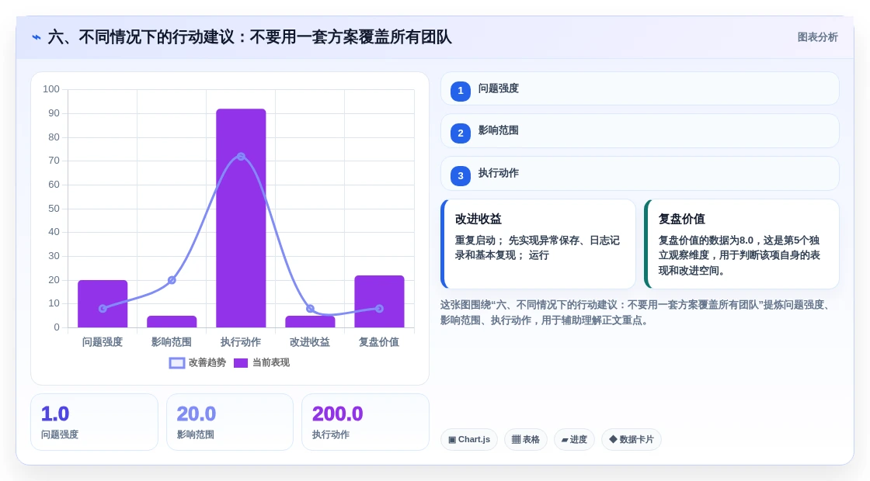
Task: Select the 表格 tag
Action: tap(525, 439)
